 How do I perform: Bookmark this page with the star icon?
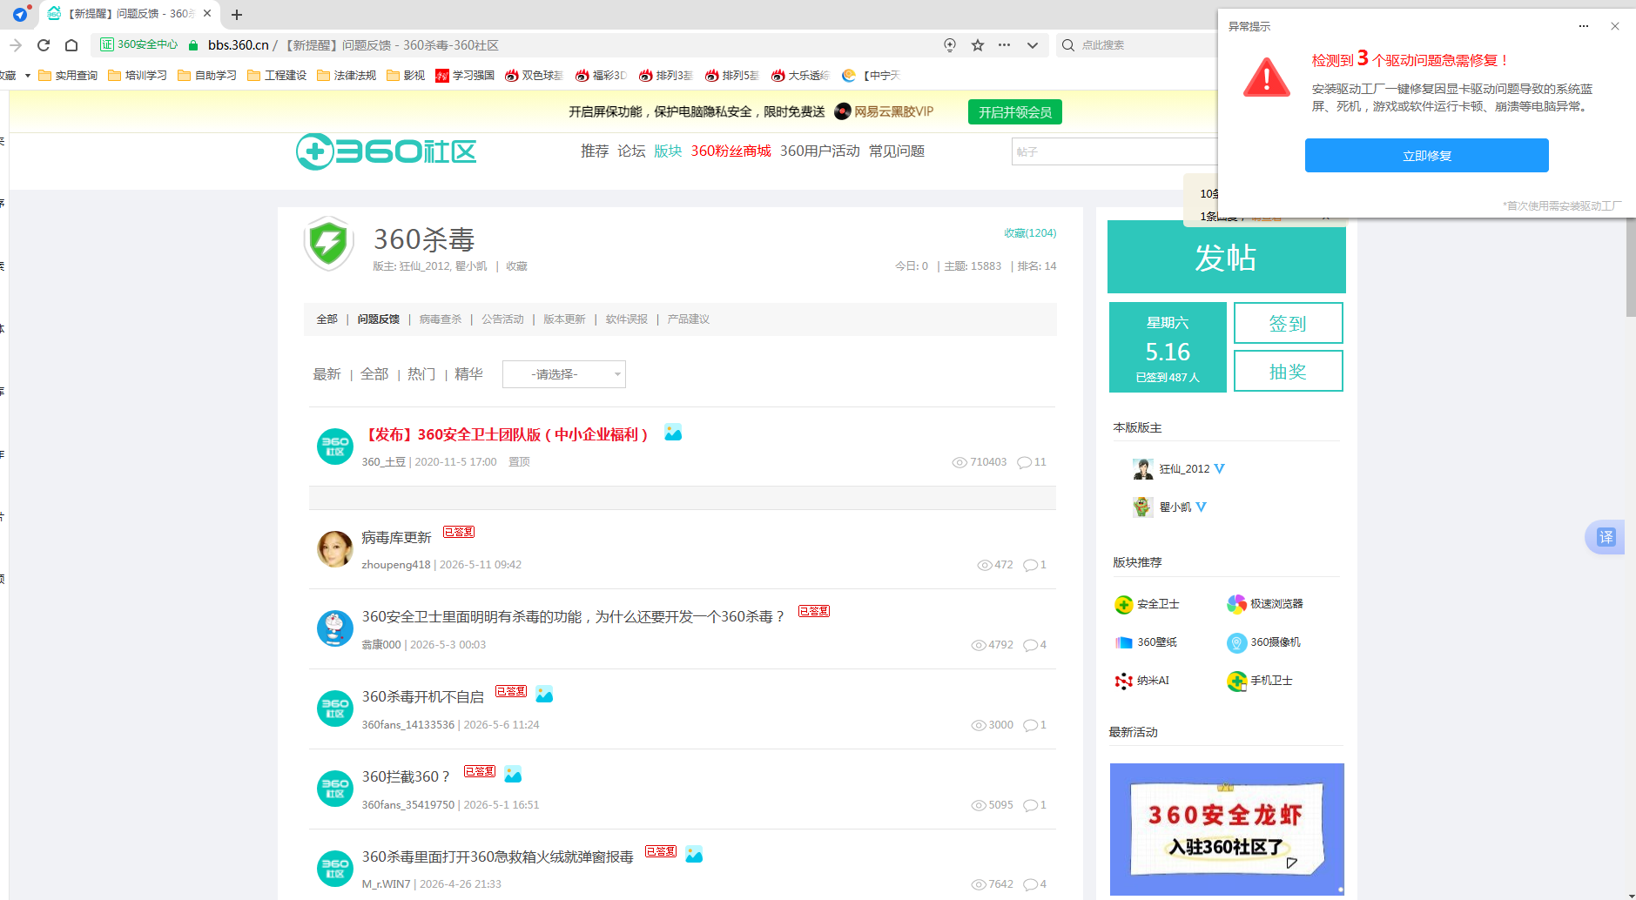coord(978,45)
